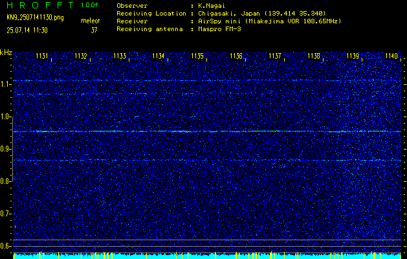Click the 1135 time marker
Image resolution: width=407 pixels, height=259 pixels.
pyautogui.click(x=197, y=56)
